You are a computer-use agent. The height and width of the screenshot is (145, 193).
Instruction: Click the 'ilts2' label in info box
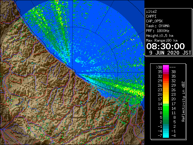coord(151,11)
